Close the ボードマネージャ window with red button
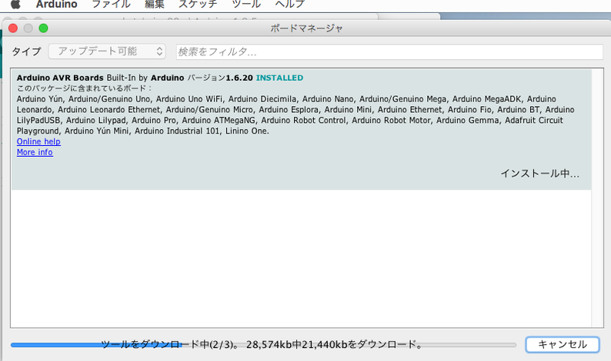The image size is (611, 361). 13,28
